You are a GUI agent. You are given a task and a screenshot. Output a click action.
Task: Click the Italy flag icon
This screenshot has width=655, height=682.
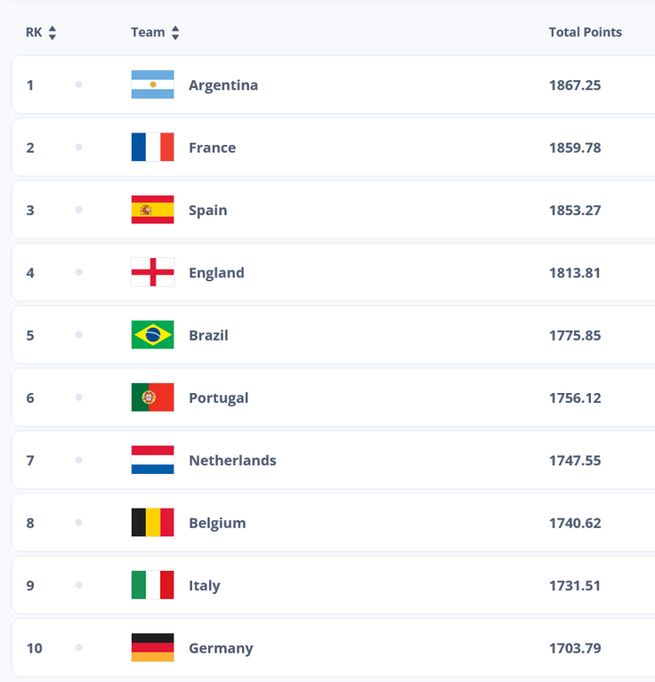click(x=153, y=585)
